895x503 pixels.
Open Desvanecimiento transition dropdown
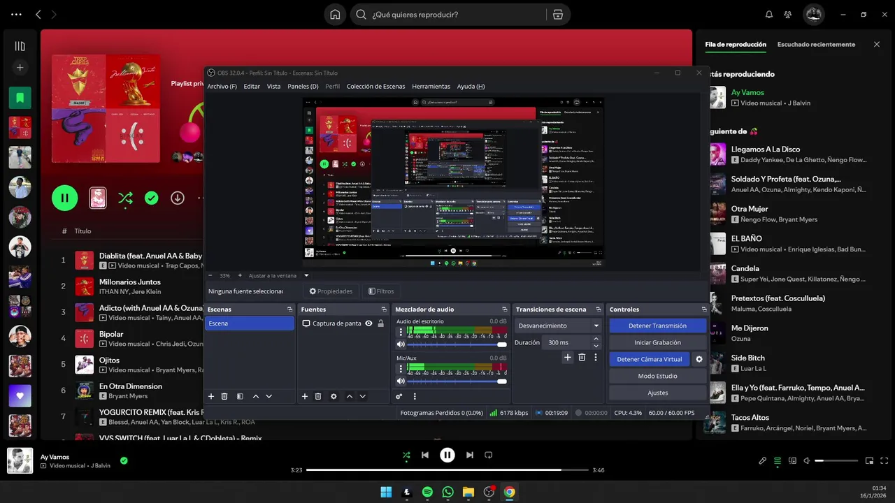[558, 326]
